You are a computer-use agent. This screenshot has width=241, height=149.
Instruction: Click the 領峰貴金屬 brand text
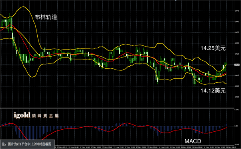45,116
